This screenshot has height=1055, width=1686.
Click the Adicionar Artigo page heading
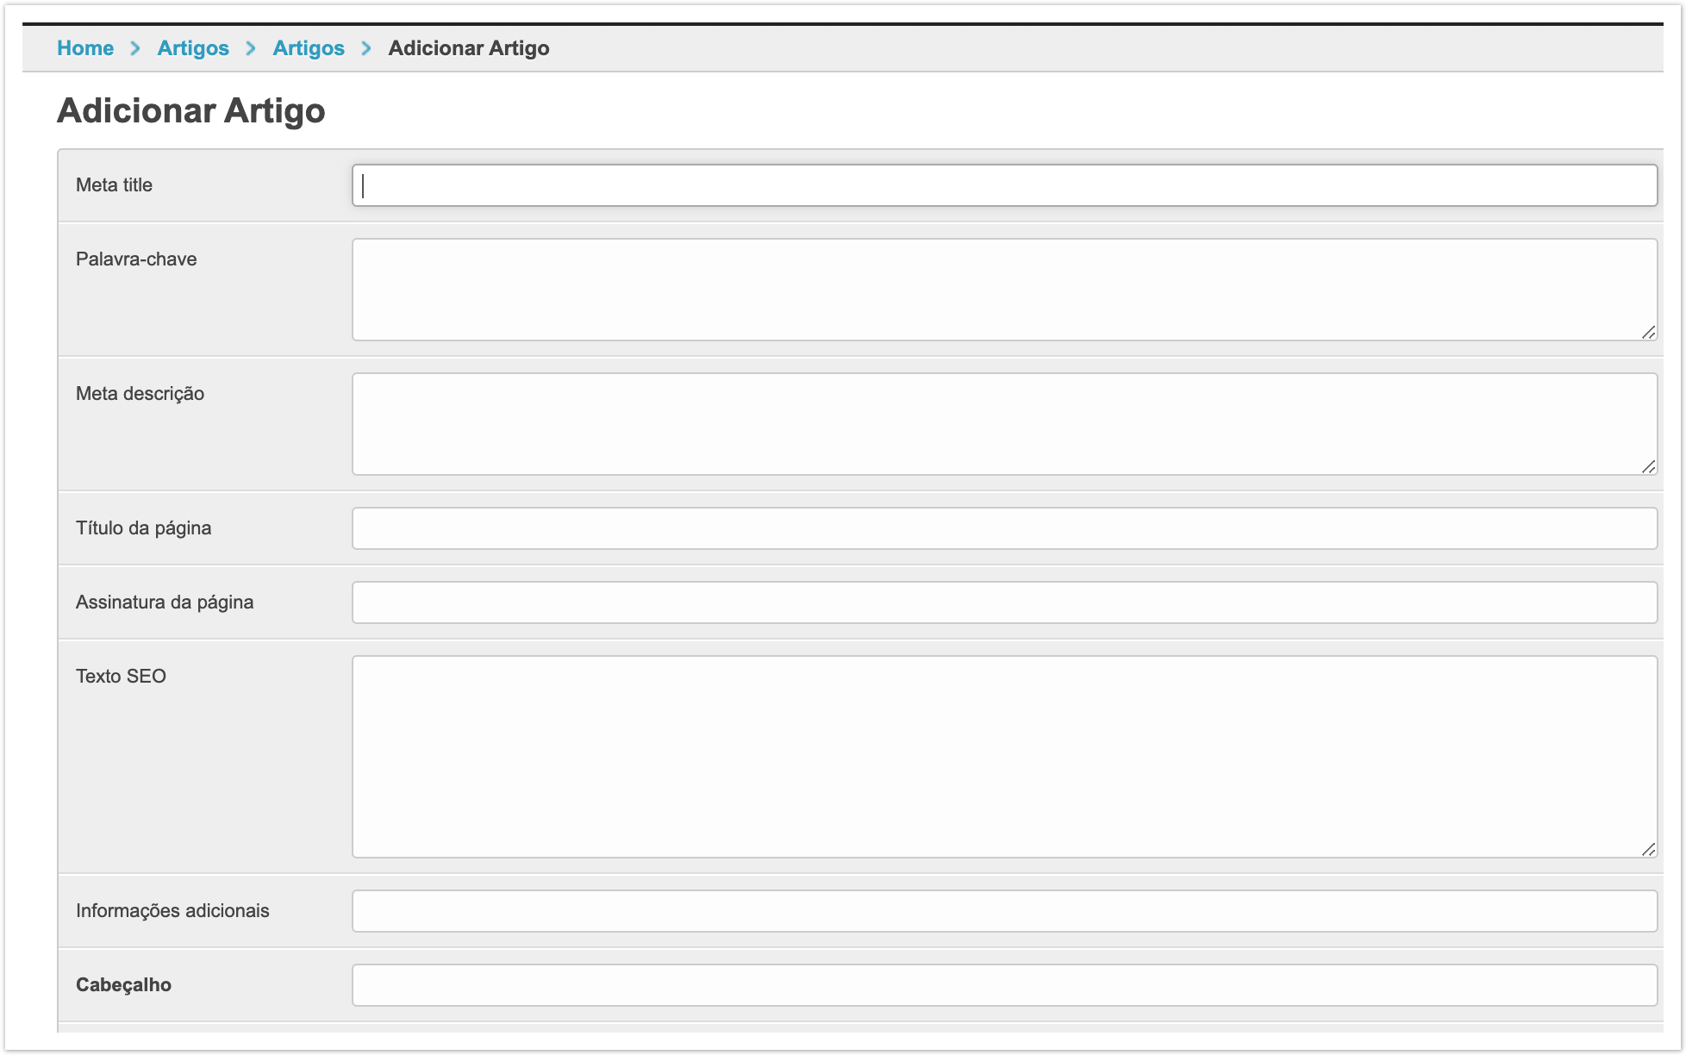pyautogui.click(x=191, y=111)
